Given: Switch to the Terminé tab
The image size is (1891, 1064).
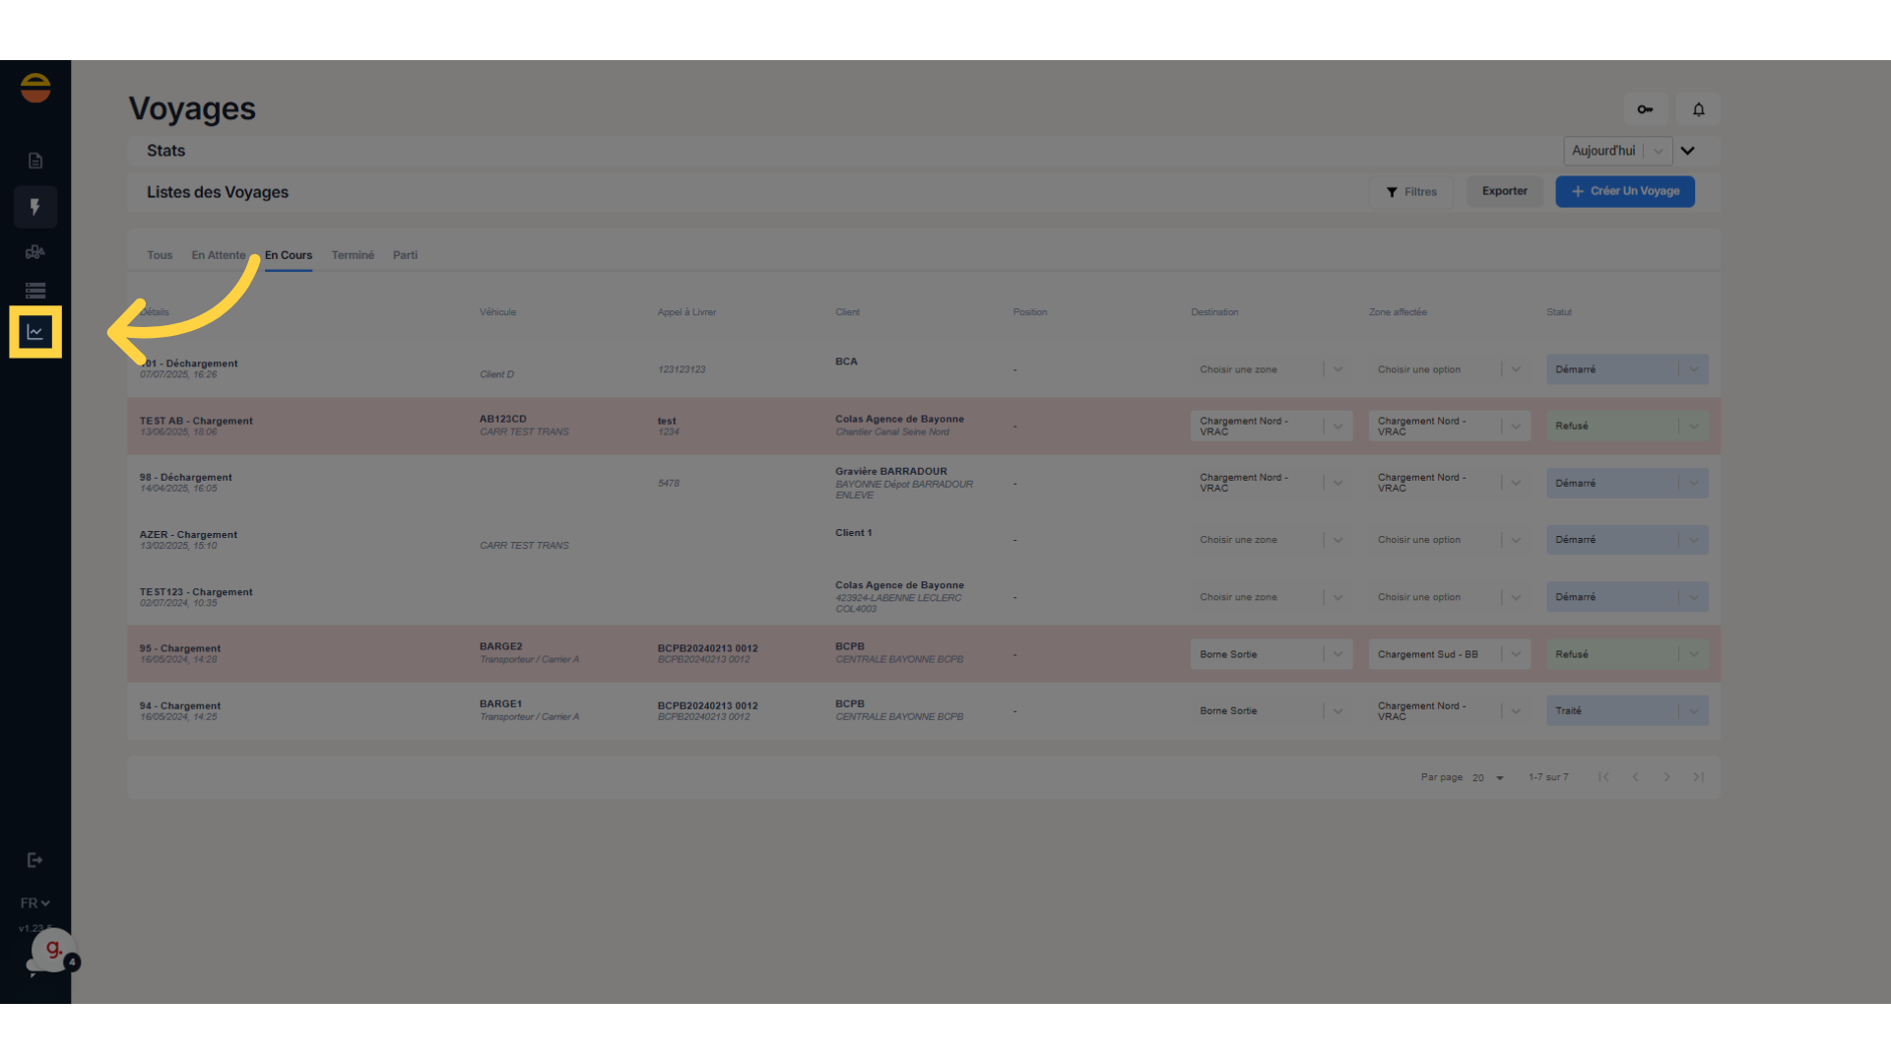Looking at the screenshot, I should [353, 255].
